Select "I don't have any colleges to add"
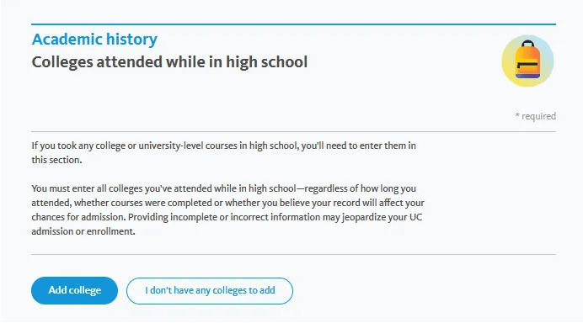 pyautogui.click(x=210, y=291)
